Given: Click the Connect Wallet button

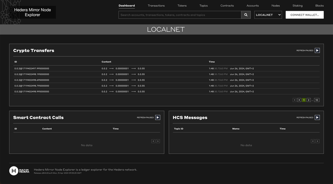Looking at the screenshot, I should click(x=304, y=15).
